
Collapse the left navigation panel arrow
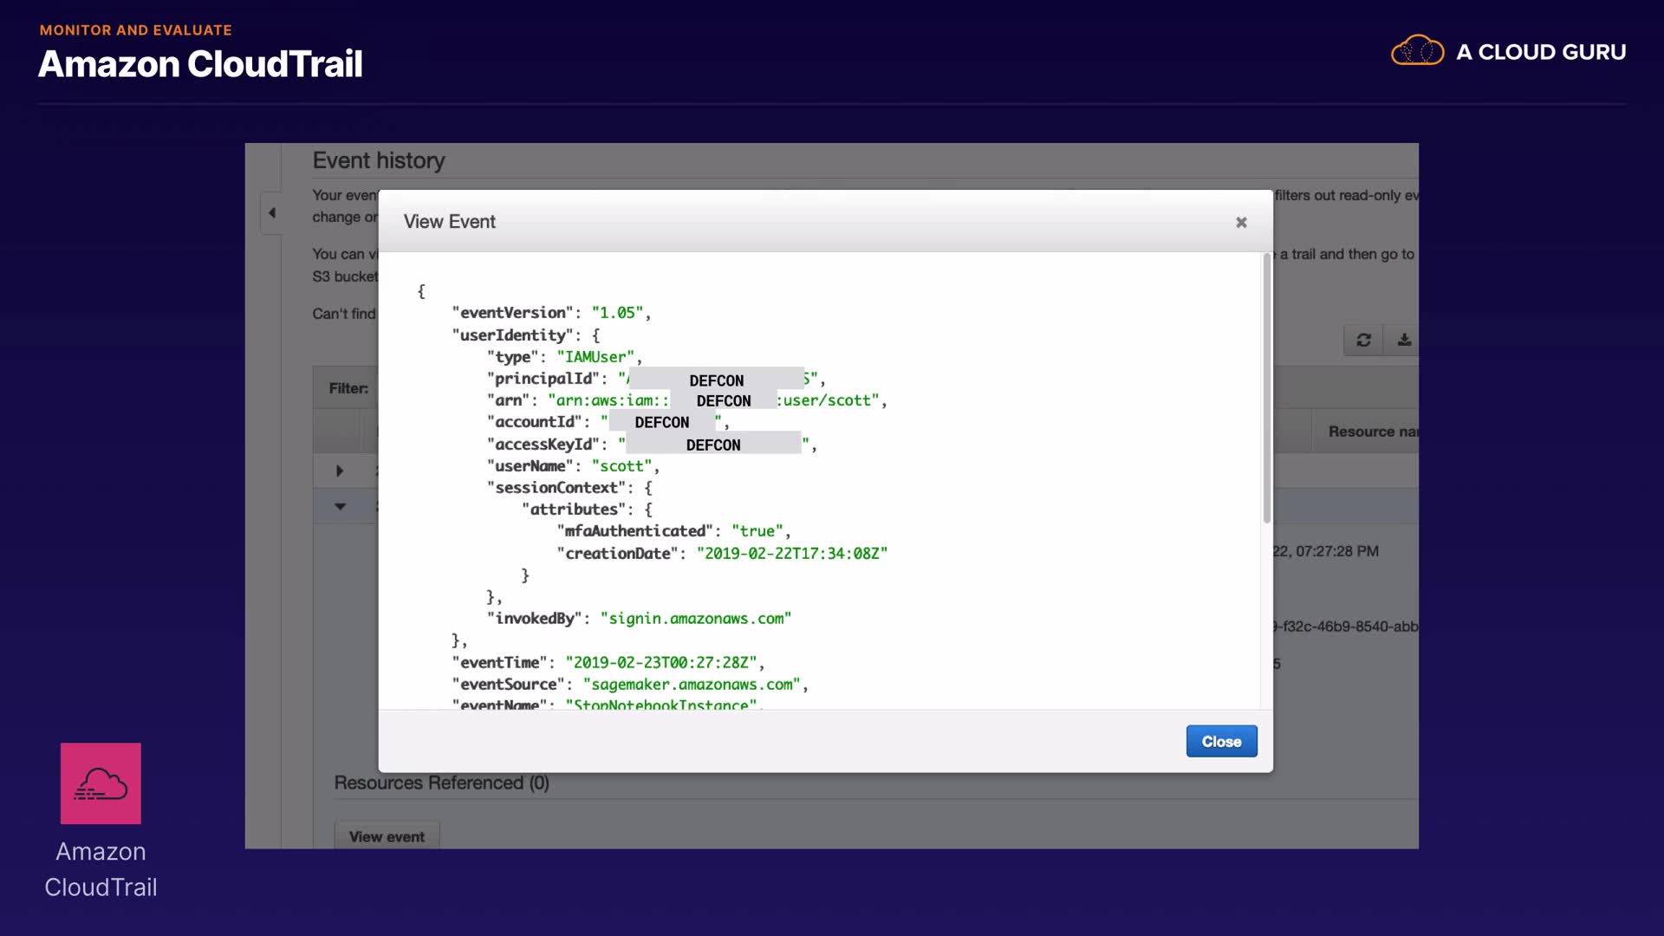tap(271, 212)
